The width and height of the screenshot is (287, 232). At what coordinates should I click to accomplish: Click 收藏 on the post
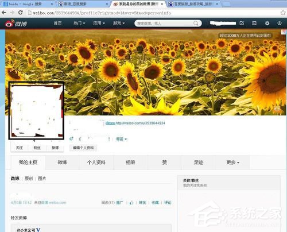155,203
